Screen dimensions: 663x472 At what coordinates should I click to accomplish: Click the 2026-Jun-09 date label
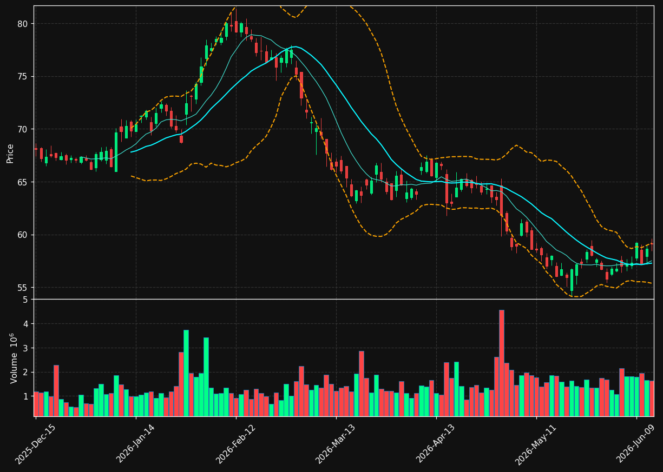(636, 444)
